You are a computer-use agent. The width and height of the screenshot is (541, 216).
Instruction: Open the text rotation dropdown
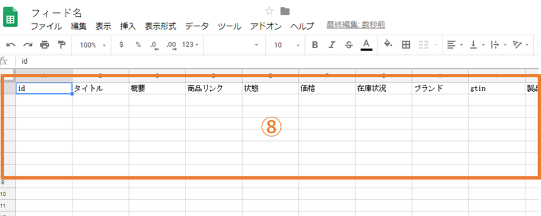coord(521,45)
